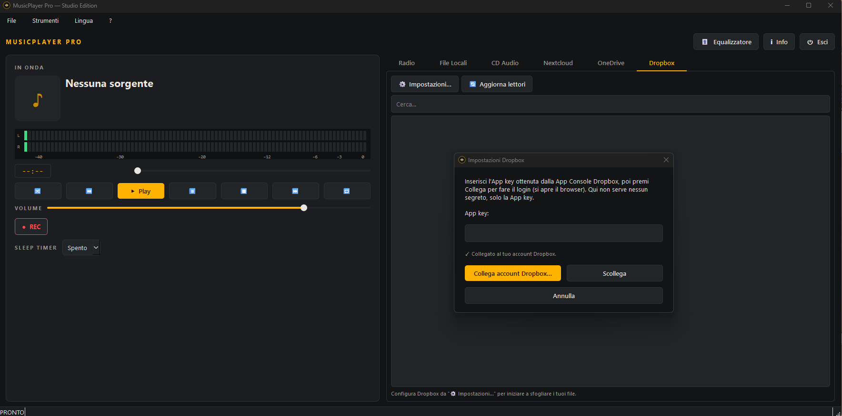Toggle repeat mode
This screenshot has width=842, height=416.
tap(347, 191)
